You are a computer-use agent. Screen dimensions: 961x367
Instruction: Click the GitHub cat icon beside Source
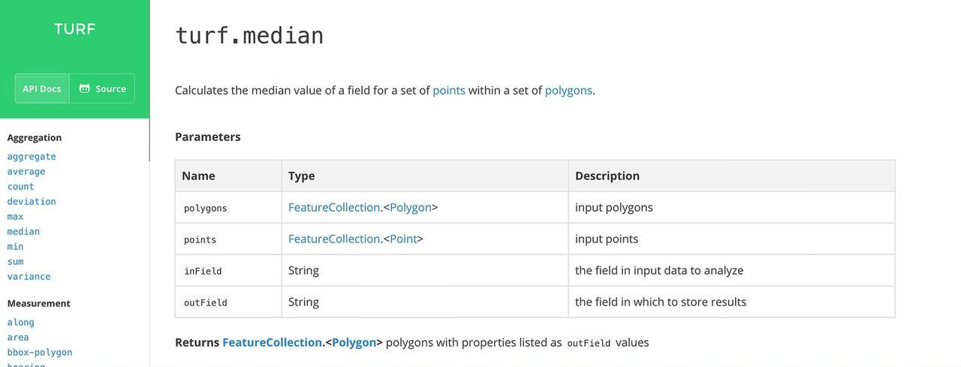[x=85, y=89]
